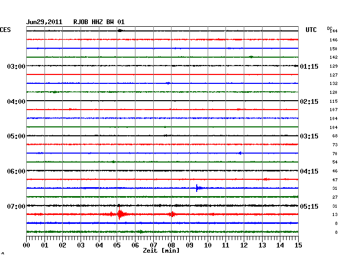Click the DC value 46
The image size is (340, 259).
pos(335,171)
